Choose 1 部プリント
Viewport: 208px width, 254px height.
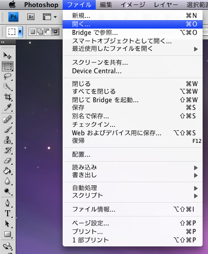133,240
